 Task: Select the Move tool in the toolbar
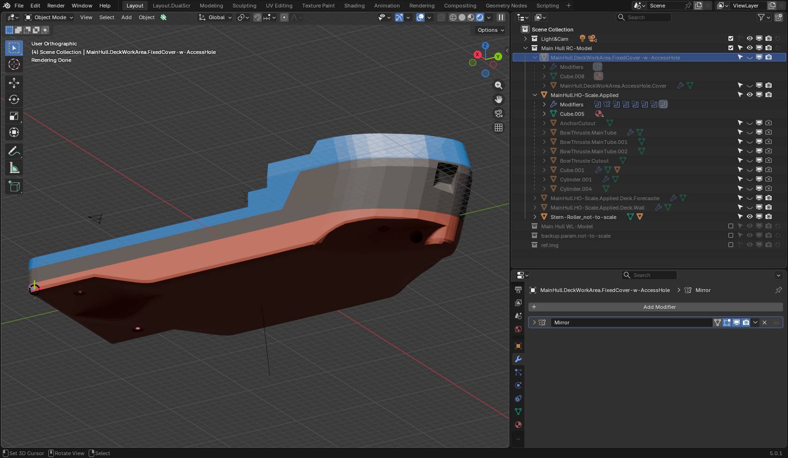click(14, 83)
